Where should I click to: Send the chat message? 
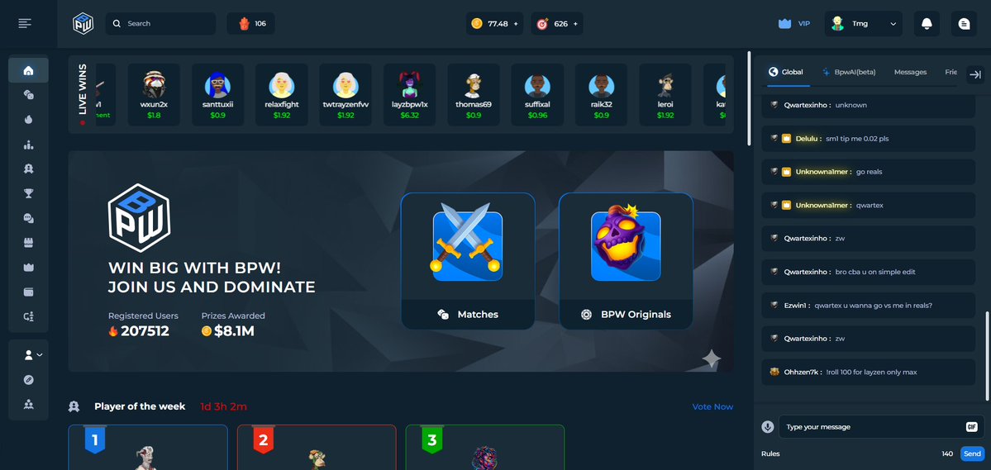point(972,453)
